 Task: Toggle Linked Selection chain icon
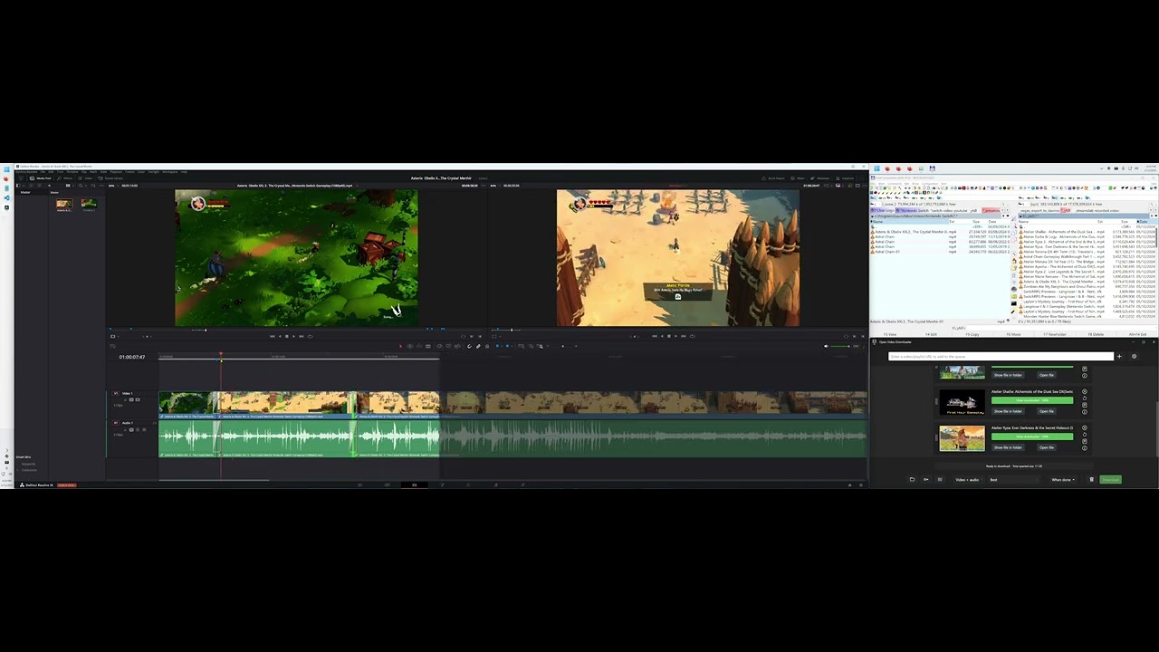coord(478,346)
